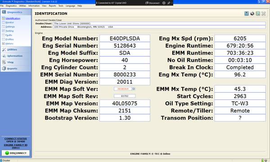The width and height of the screenshot is (270, 162).
Task: Click the EMM Map Version value 40L05075
Action: pos(125,103)
